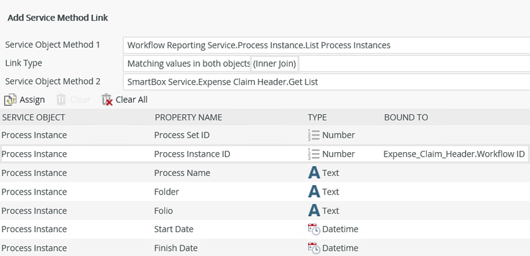Click Text type icon in Folio row
Image resolution: width=530 pixels, height=256 pixels.
[314, 211]
